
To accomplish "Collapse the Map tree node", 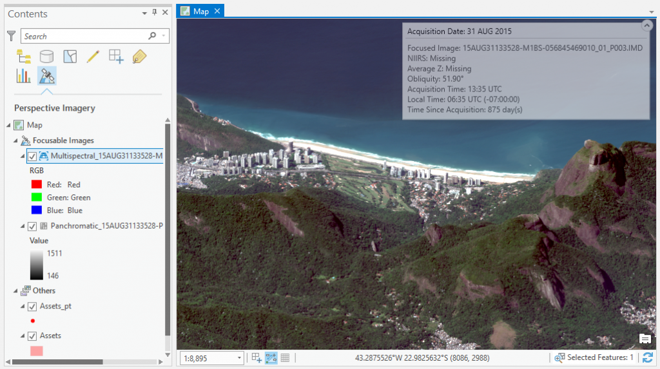I will [x=9, y=125].
